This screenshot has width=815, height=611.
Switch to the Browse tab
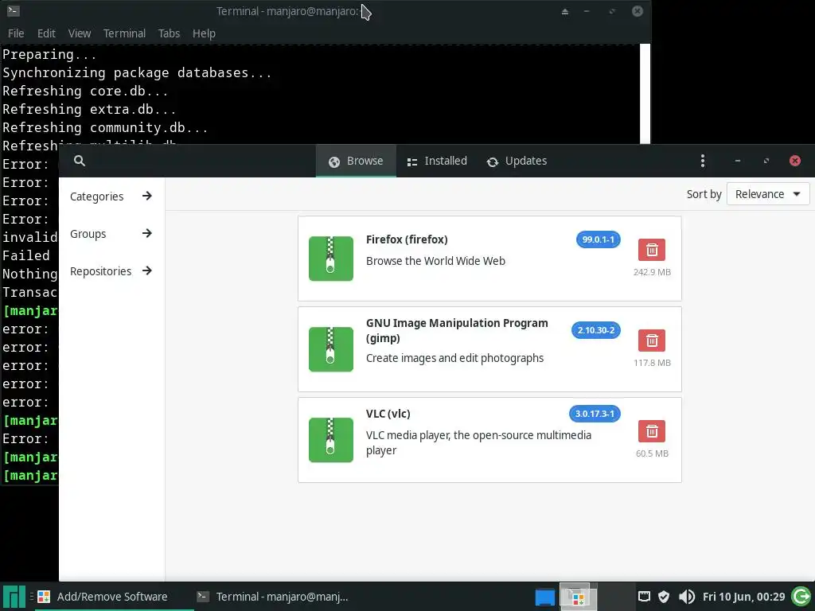[x=356, y=161]
